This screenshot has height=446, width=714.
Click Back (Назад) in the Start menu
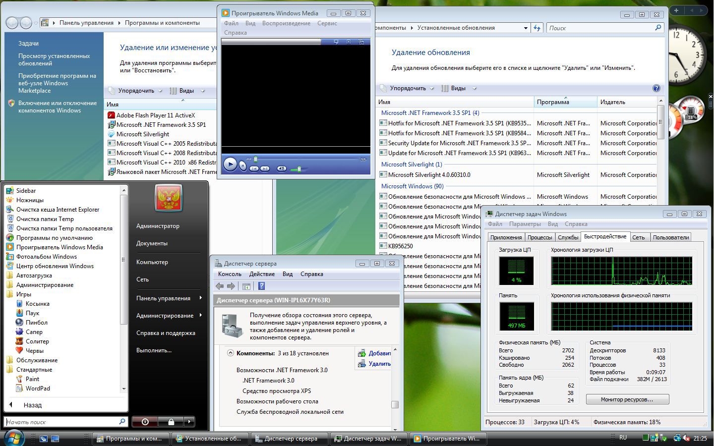point(32,405)
